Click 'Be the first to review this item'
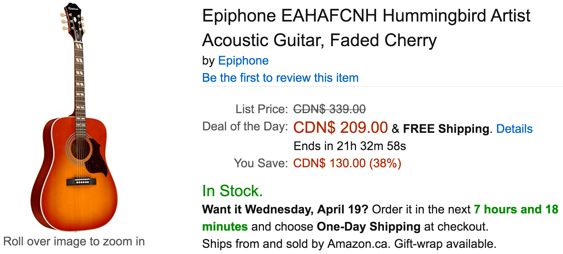563x254 pixels. 280,78
